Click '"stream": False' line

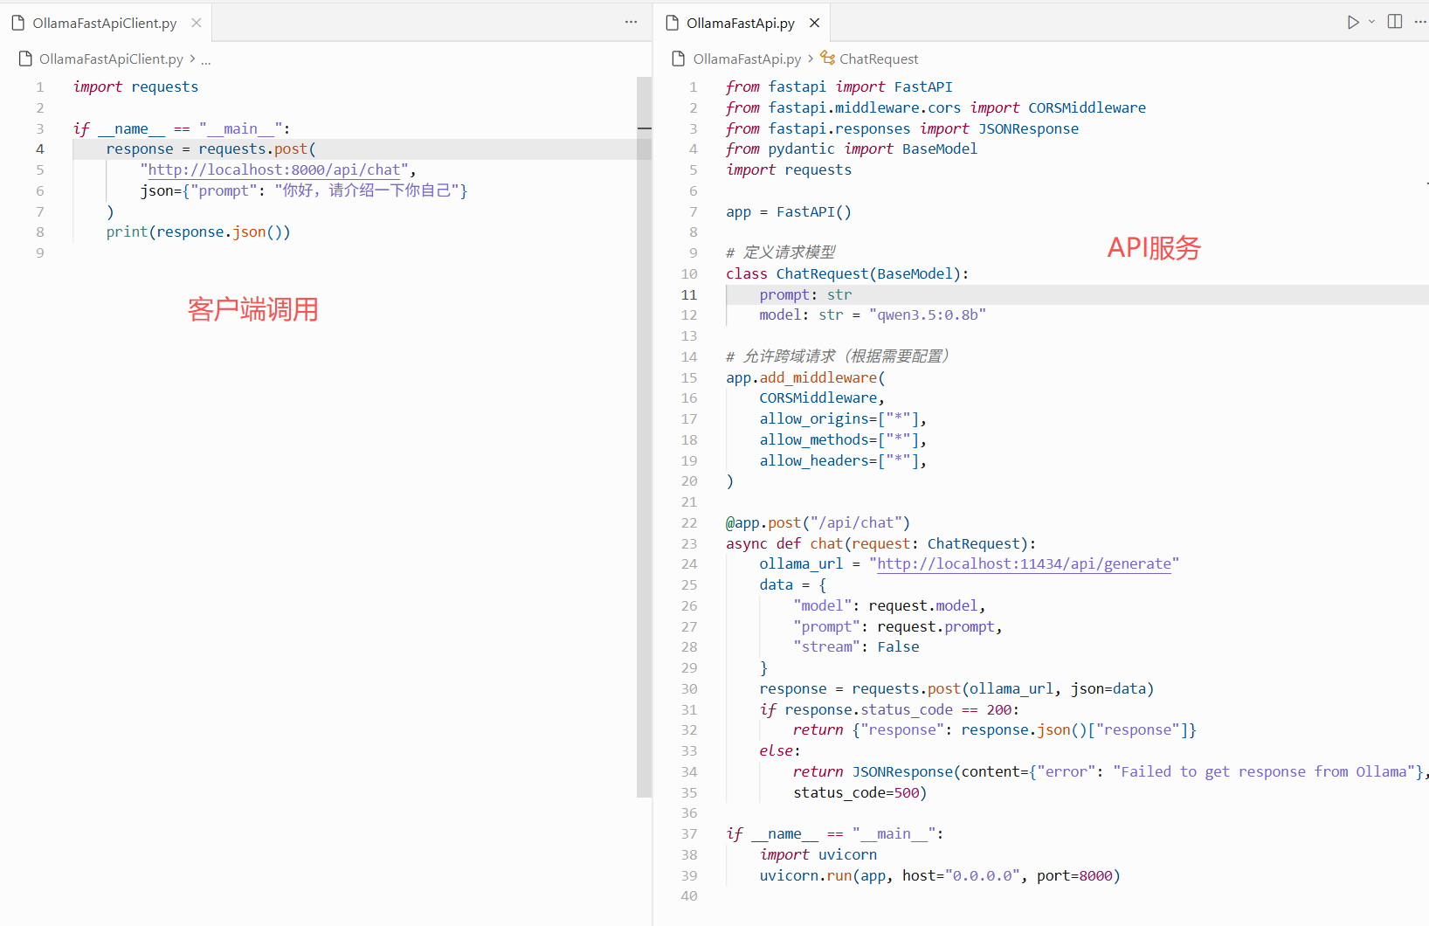coord(856,646)
